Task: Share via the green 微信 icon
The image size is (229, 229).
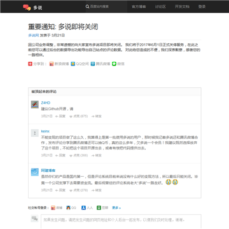Action: (114, 64)
